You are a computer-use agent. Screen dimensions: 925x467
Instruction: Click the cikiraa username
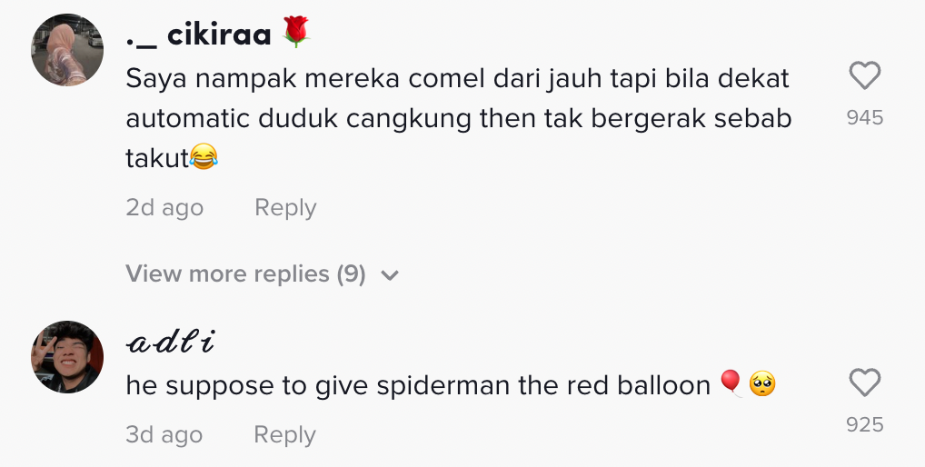[199, 34]
